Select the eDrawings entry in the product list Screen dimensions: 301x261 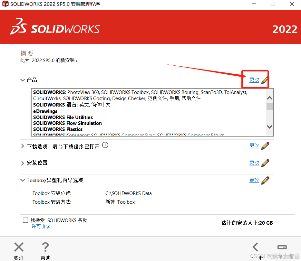pyautogui.click(x=45, y=111)
